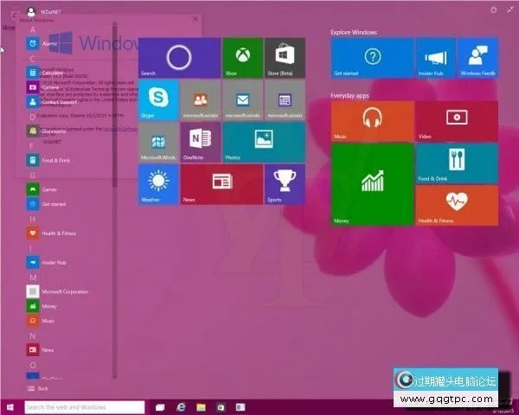Image resolution: width=519 pixels, height=415 pixels.
Task: Click the Cortana Search tile
Action: coord(179,58)
